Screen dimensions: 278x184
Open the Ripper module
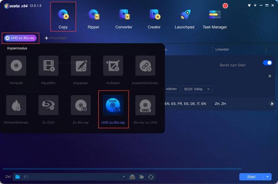click(x=93, y=19)
